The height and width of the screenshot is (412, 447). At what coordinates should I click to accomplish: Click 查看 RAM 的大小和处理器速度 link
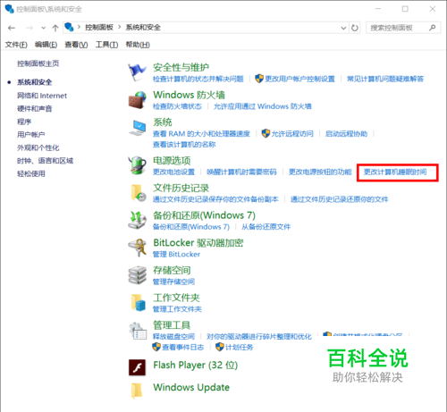[x=201, y=134]
